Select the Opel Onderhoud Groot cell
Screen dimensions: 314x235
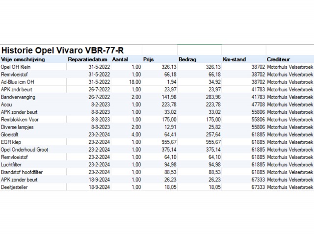(x=25, y=150)
